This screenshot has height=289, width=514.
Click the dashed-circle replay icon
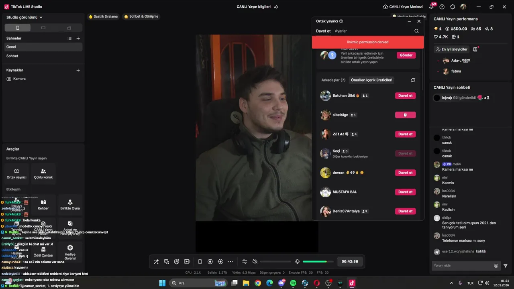pyautogui.click(x=220, y=262)
